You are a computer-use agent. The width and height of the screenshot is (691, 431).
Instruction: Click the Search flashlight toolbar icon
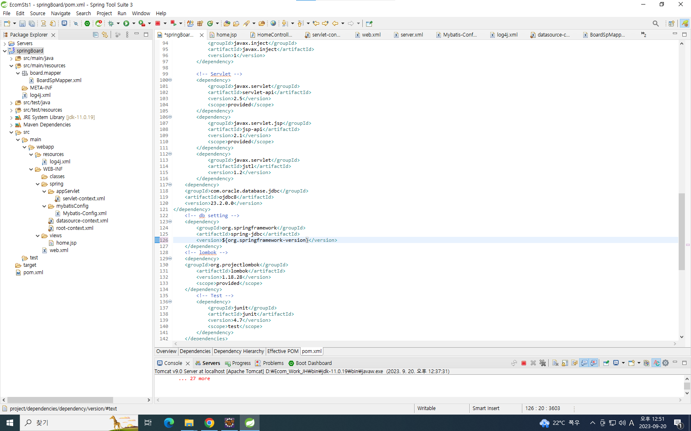(246, 23)
